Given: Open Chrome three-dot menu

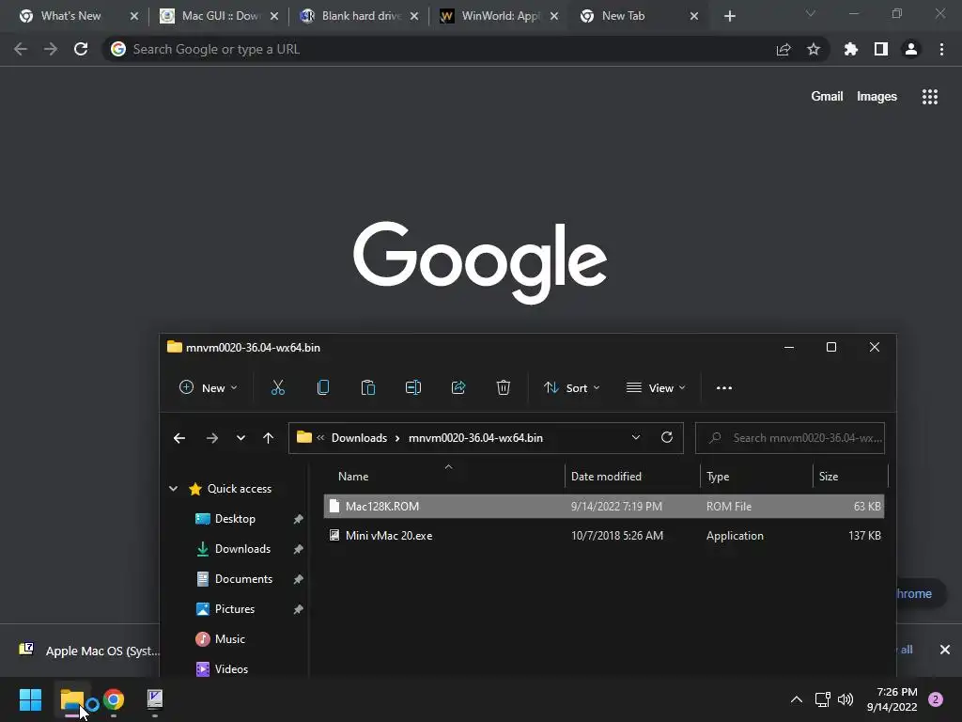Looking at the screenshot, I should pyautogui.click(x=941, y=49).
